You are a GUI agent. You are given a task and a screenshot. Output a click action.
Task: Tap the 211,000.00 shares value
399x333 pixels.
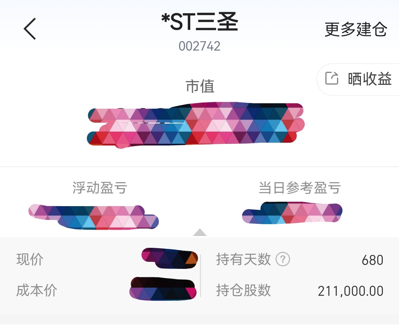(x=351, y=291)
